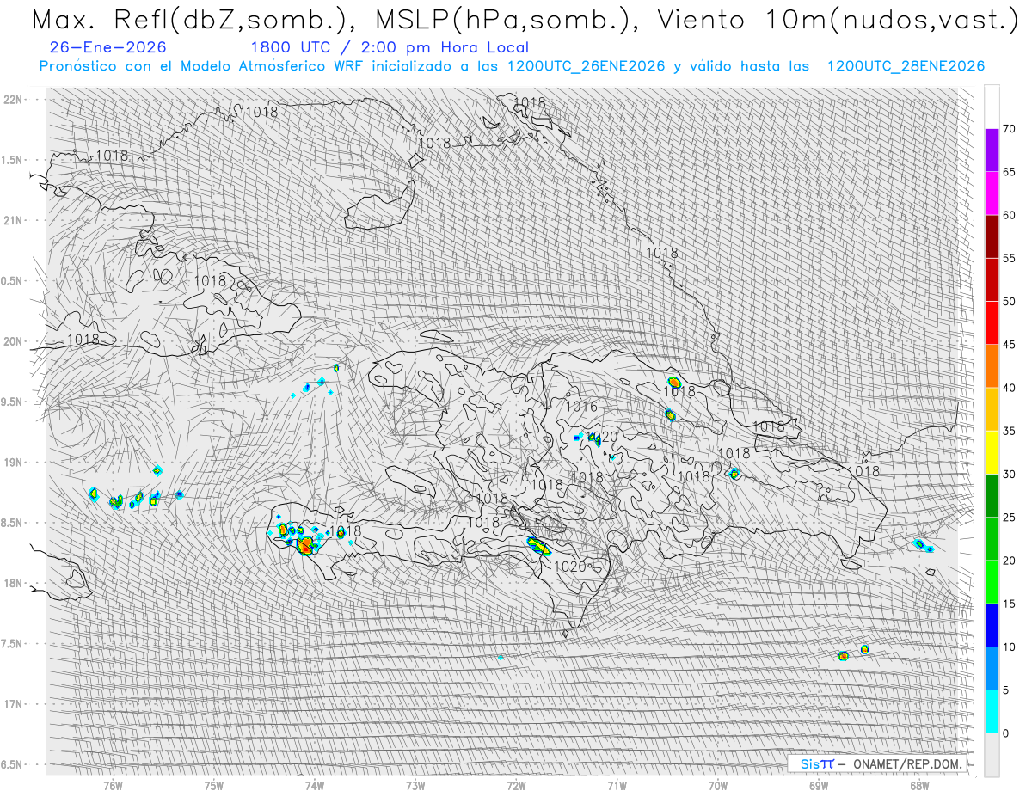1032x797 pixels.
Task: Select the date text "26-Ene-2026"
Action: [x=108, y=47]
